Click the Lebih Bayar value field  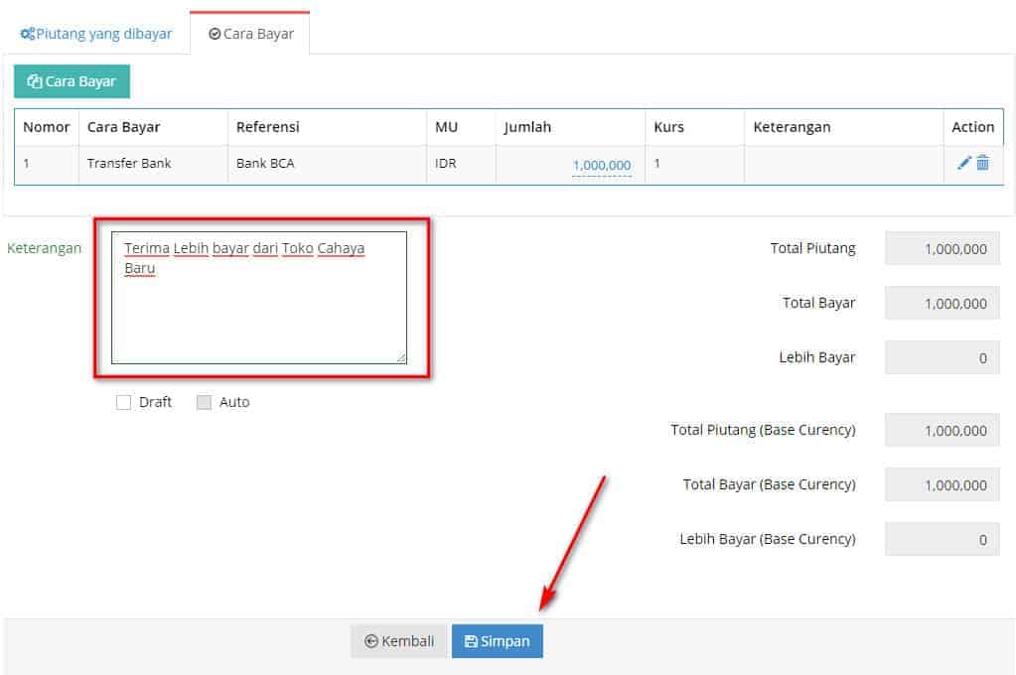(x=943, y=357)
